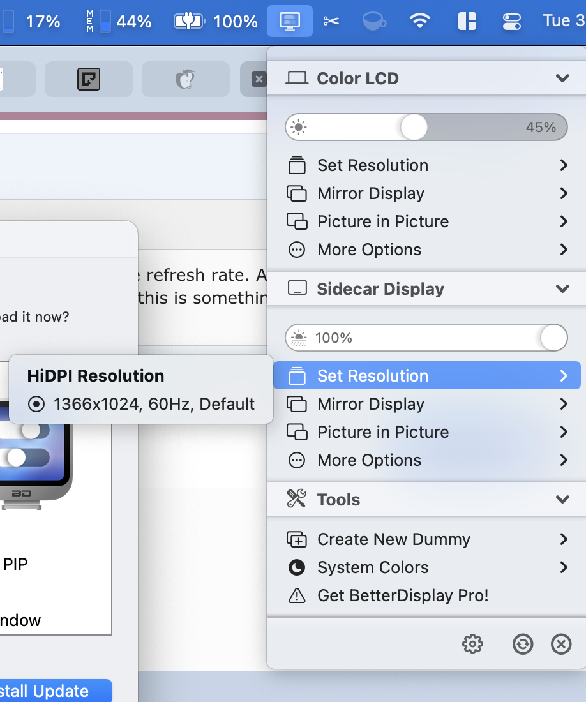Open BetterDisplay menu bar icon
Image resolution: width=586 pixels, height=702 pixels.
290,21
